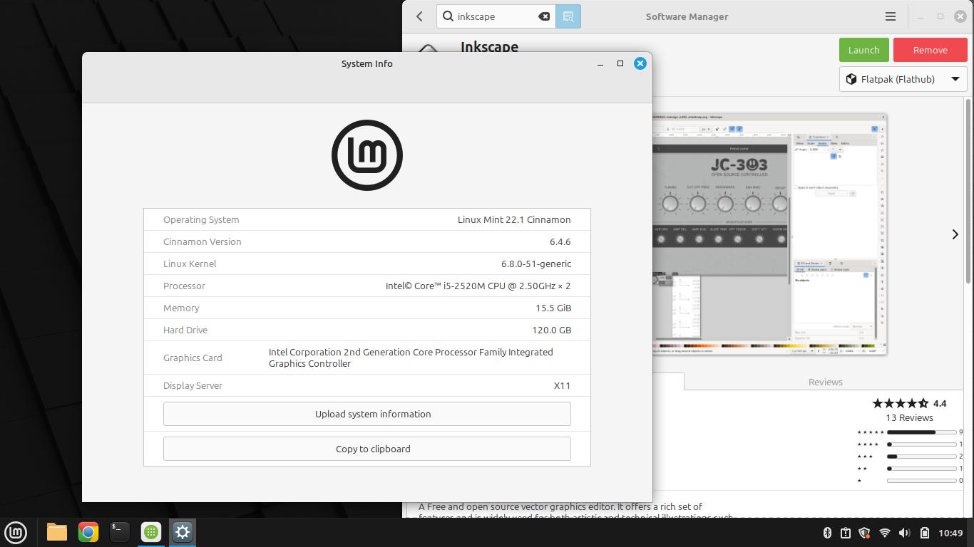Maximize the System Info window

[x=620, y=63]
